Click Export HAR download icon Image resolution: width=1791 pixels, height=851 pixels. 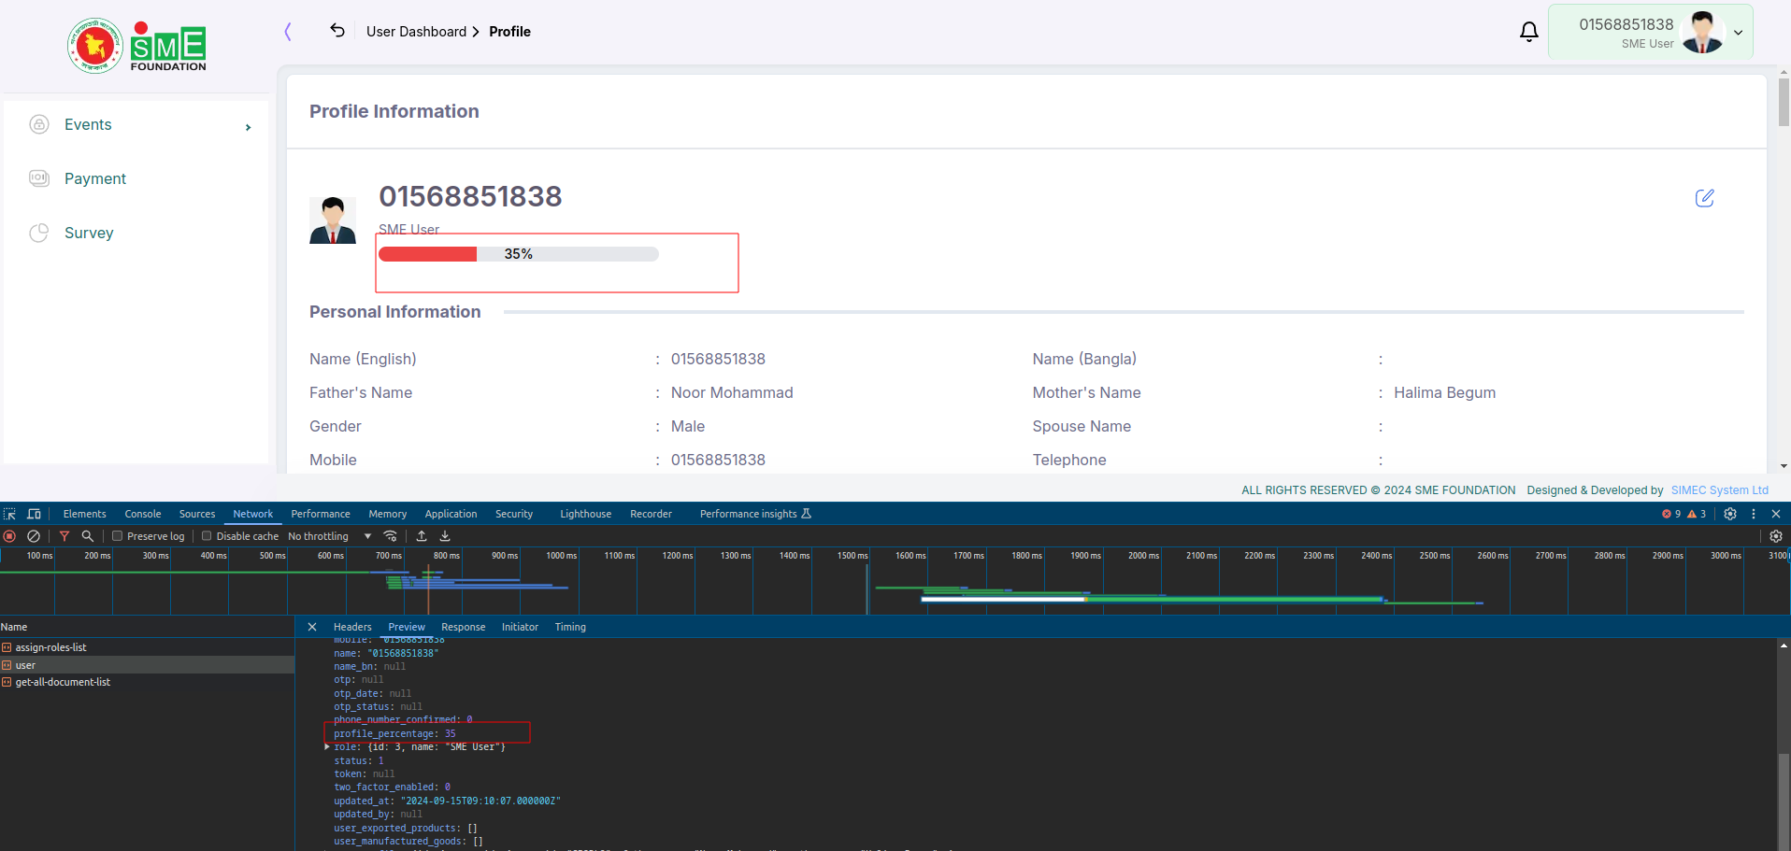point(445,536)
